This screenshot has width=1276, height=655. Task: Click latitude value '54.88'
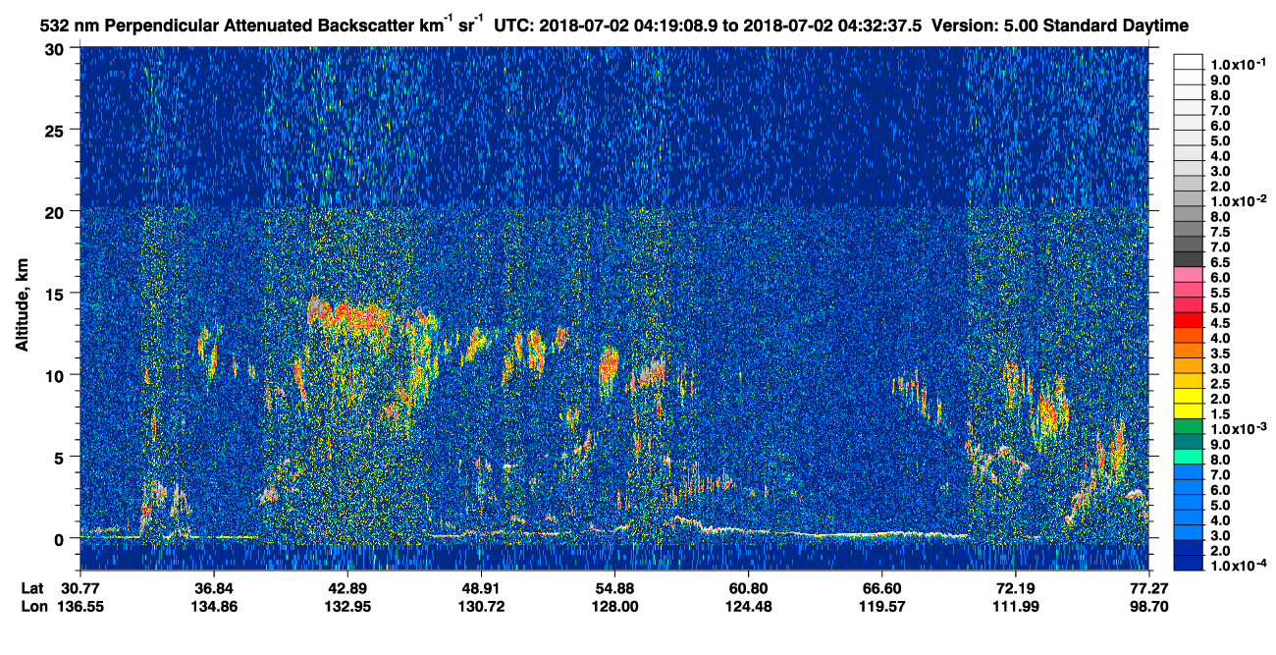pyautogui.click(x=614, y=588)
